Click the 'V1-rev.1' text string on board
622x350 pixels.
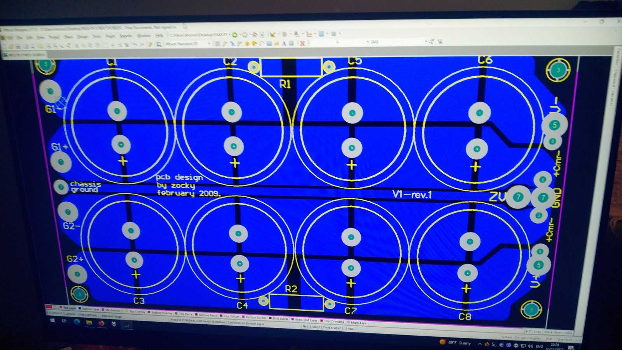(x=412, y=194)
